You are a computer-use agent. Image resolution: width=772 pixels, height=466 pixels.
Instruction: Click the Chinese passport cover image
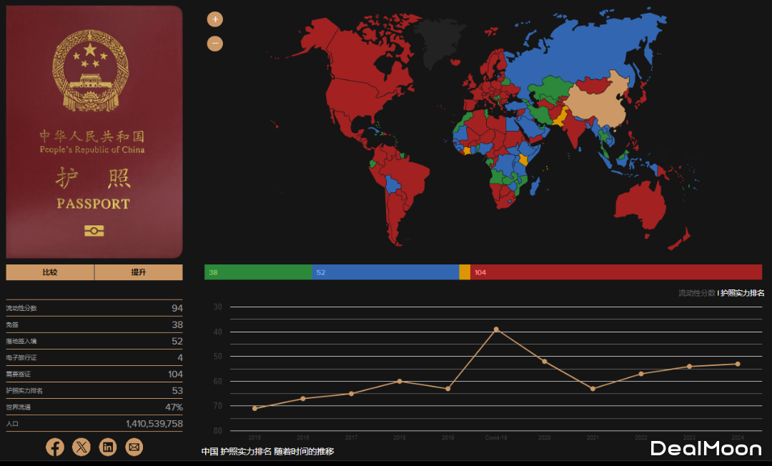[x=94, y=132]
